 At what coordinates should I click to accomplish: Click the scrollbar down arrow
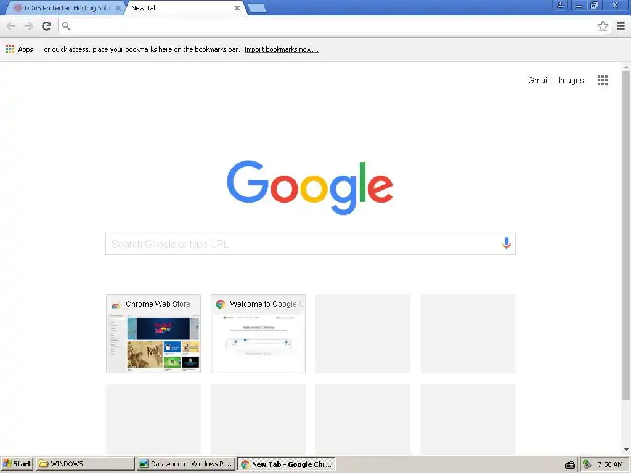626,450
